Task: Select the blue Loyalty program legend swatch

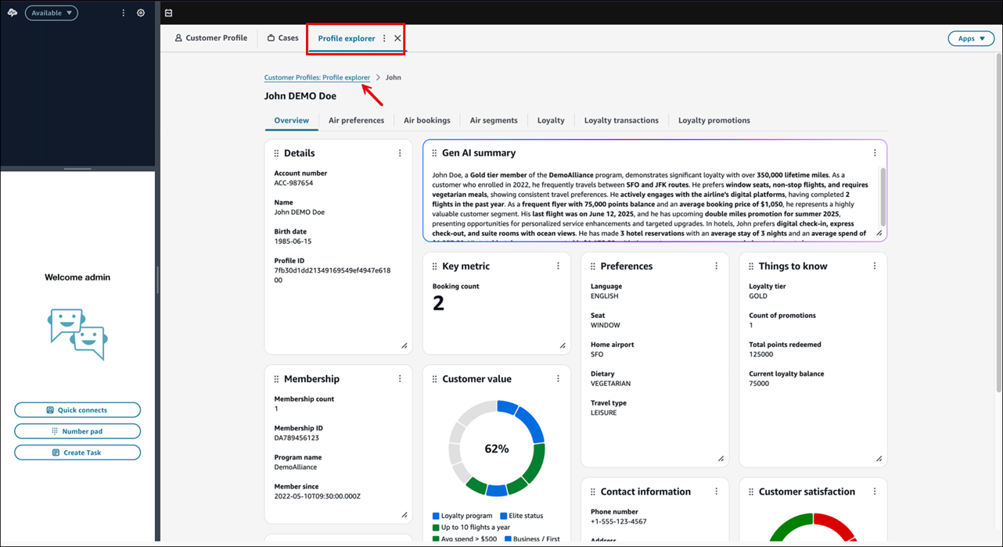Action: click(436, 515)
